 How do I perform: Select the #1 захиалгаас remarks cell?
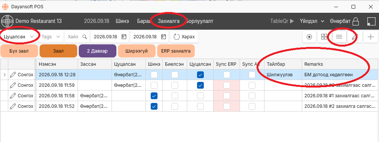(x=340, y=96)
